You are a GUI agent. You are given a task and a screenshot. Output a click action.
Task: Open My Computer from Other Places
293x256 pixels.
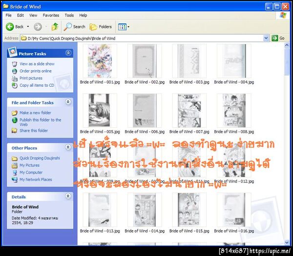tap(31, 173)
